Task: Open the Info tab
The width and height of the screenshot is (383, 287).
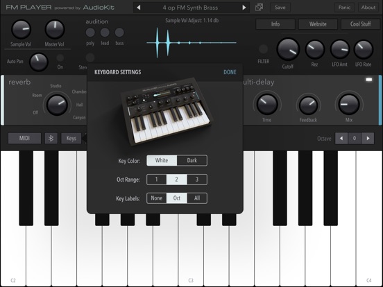Action: click(275, 24)
